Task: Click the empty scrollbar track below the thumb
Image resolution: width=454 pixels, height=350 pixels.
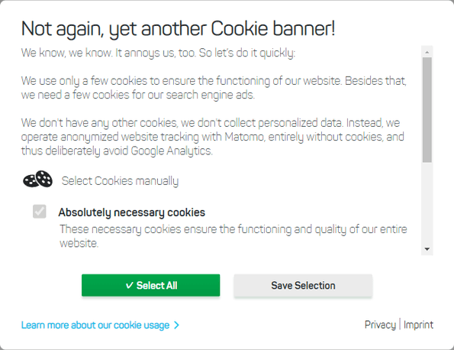Action: 427,203
